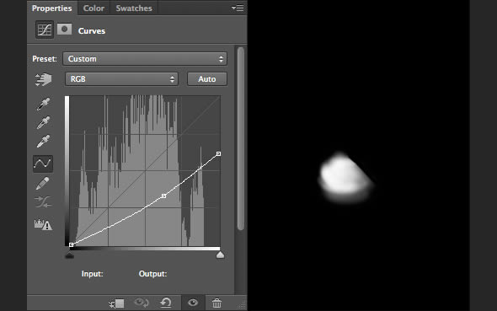The width and height of the screenshot is (497, 311).
Task: Select the edit points curve tool
Action: coord(43,164)
